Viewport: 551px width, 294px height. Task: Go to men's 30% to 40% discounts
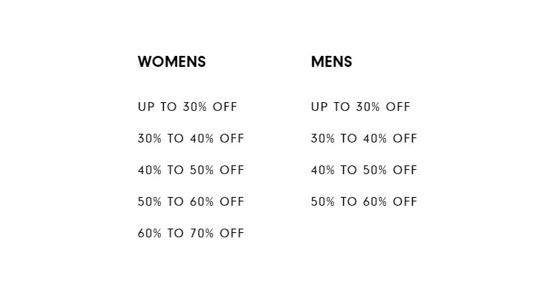[364, 139]
